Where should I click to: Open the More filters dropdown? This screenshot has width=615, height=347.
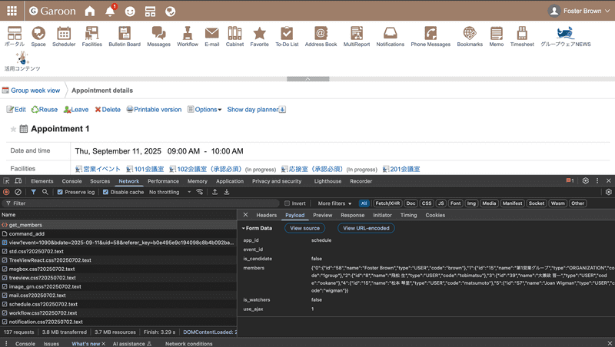[x=335, y=203]
